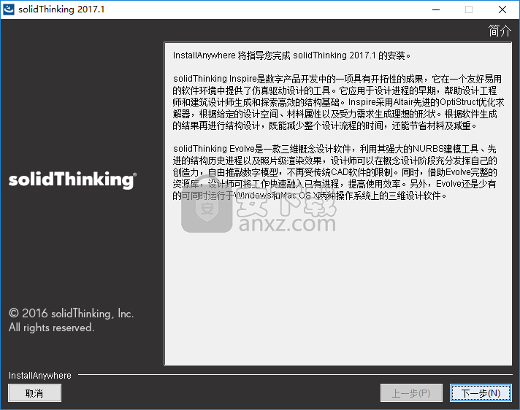Click the 'All rights reserved.' text
The width and height of the screenshot is (520, 410).
(51, 328)
